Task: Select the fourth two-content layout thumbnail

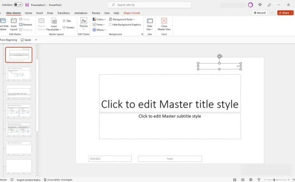Action: 19,111
